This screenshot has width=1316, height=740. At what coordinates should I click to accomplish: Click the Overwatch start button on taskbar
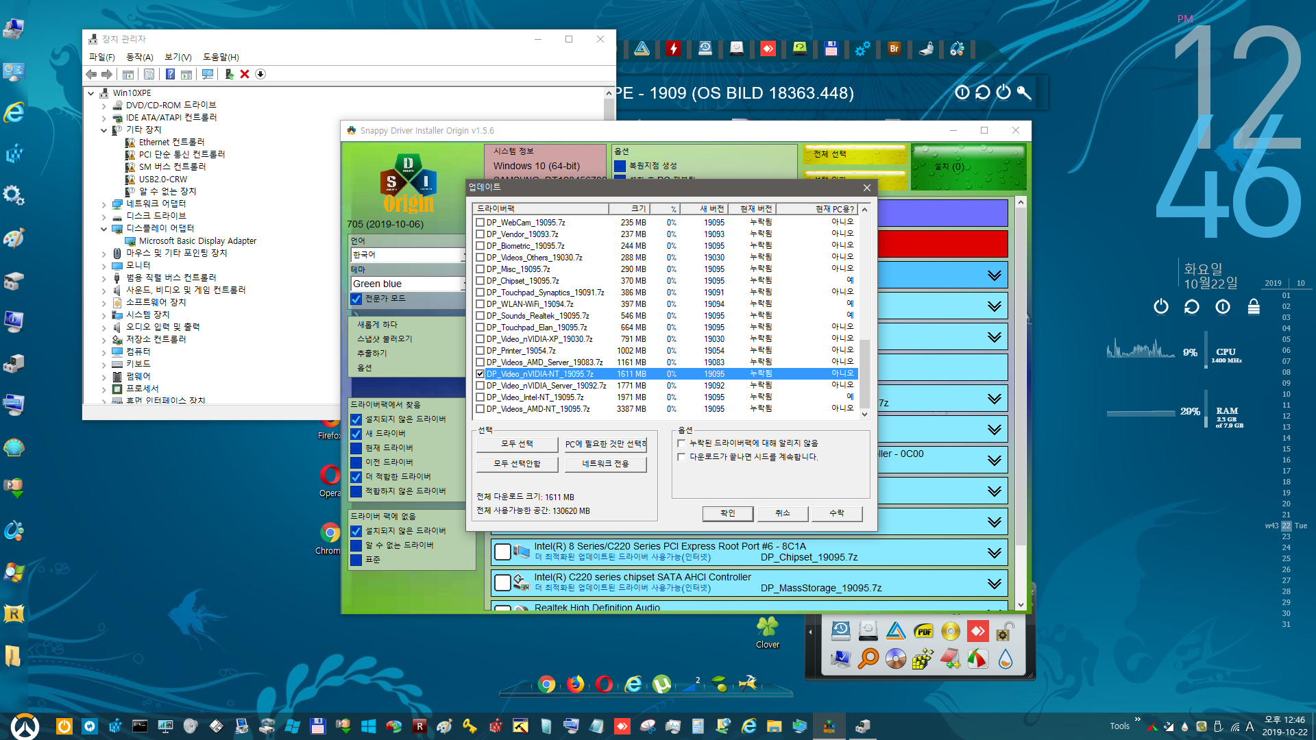(x=25, y=726)
